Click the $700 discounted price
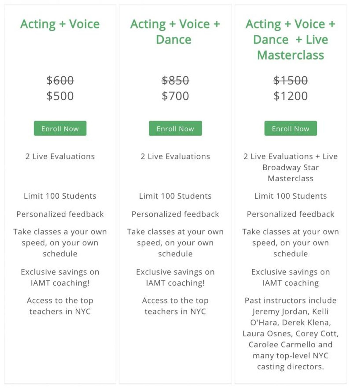The image size is (352, 388). (175, 96)
